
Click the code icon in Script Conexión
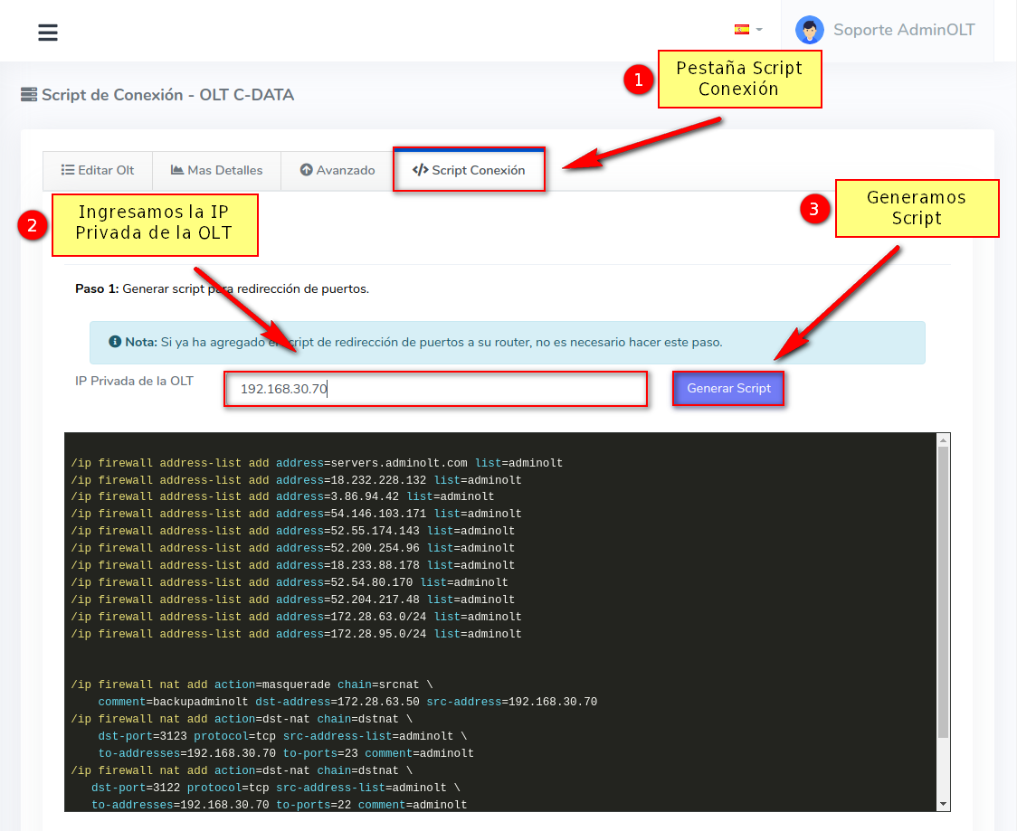point(420,170)
